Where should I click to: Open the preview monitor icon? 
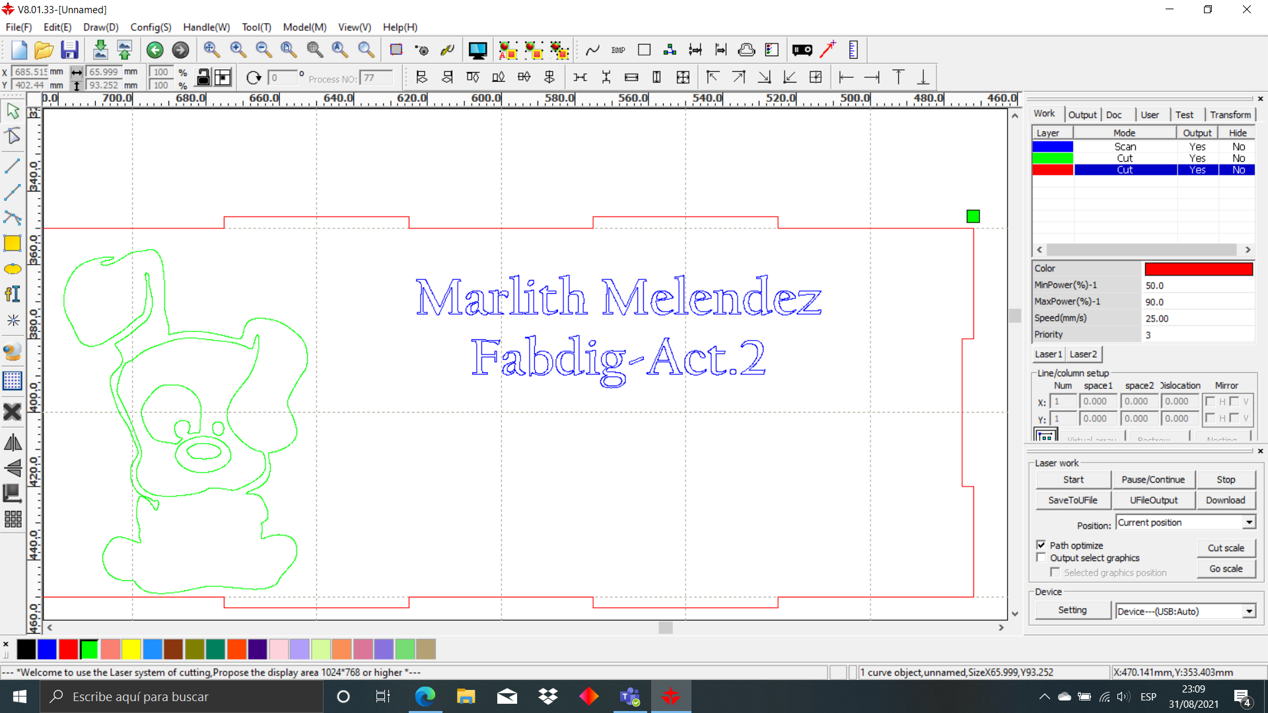[477, 50]
